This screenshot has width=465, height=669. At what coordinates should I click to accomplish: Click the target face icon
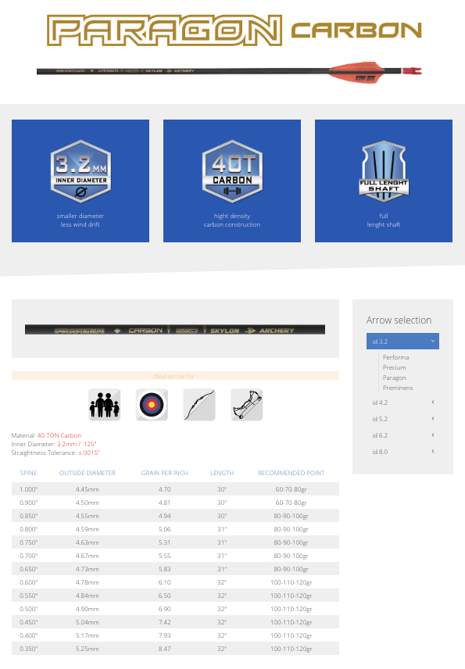pyautogui.click(x=152, y=405)
